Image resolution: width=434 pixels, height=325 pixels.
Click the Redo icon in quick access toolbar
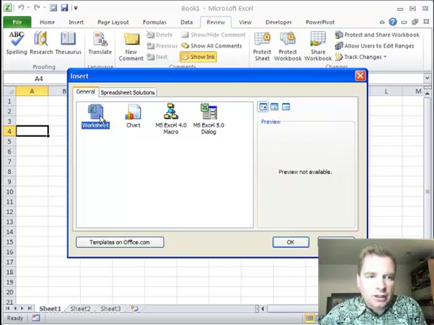pyautogui.click(x=37, y=8)
